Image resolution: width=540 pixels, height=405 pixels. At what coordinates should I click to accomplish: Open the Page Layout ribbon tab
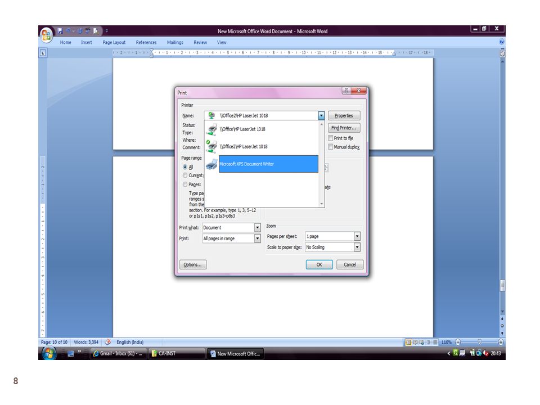click(114, 43)
